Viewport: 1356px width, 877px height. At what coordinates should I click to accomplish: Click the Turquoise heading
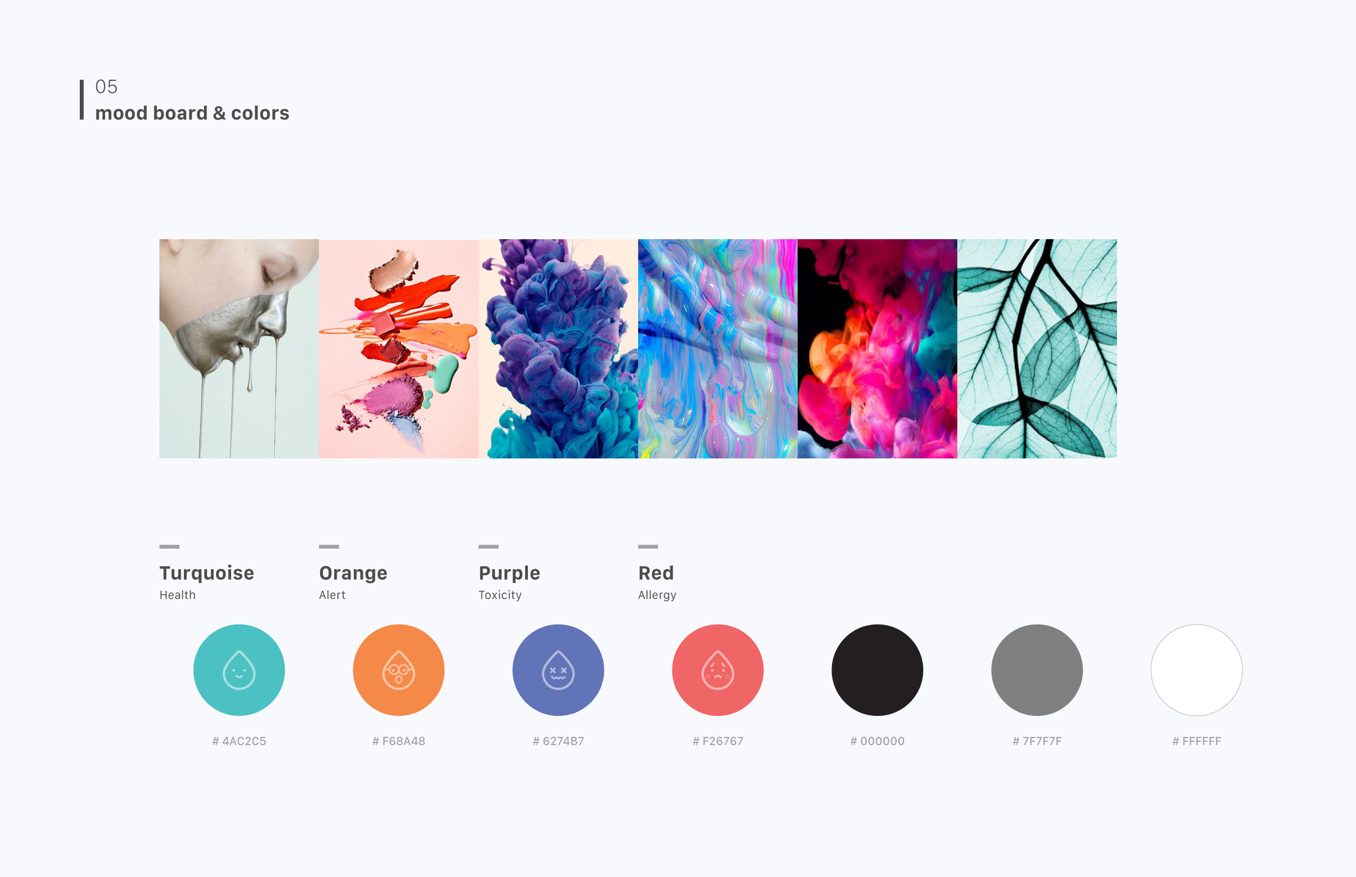[x=206, y=573]
